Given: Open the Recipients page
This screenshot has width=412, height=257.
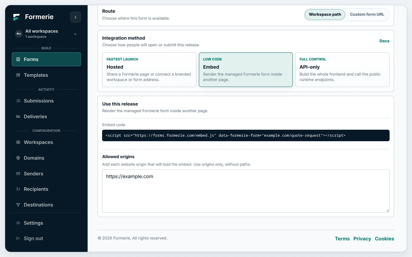Looking at the screenshot, I should pos(46,189).
